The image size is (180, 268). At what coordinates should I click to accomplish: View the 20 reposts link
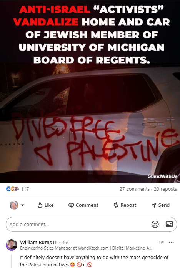[x=165, y=189]
